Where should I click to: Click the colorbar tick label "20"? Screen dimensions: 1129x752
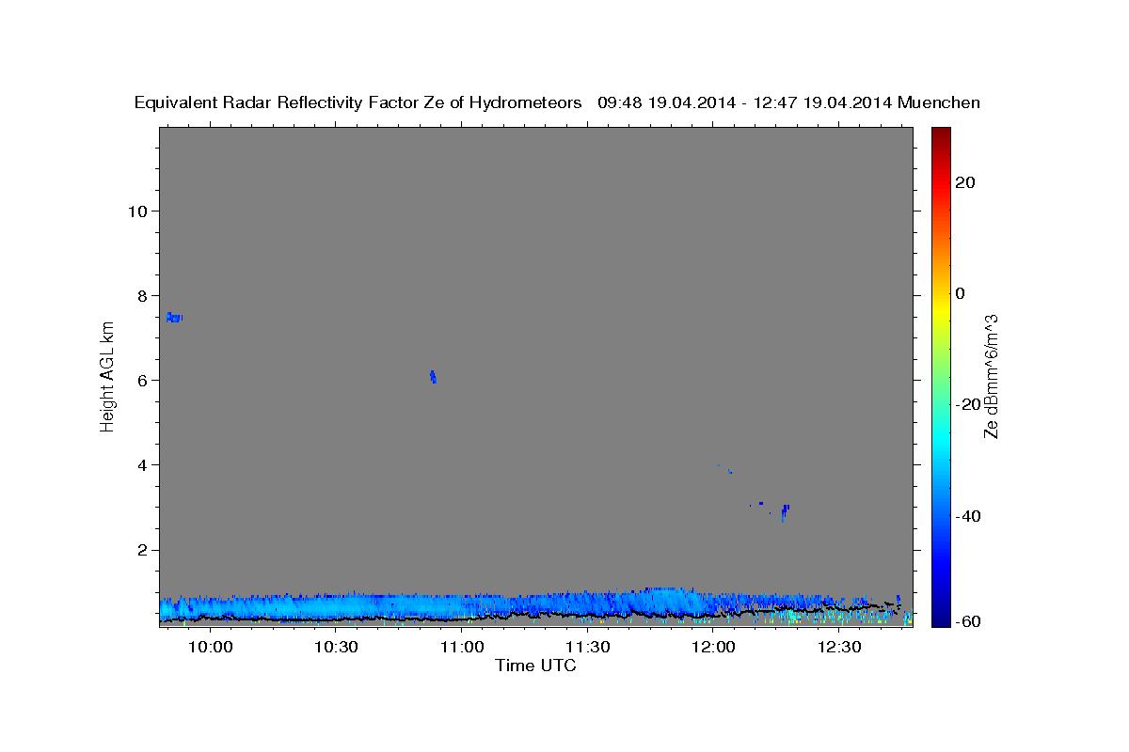click(x=965, y=182)
